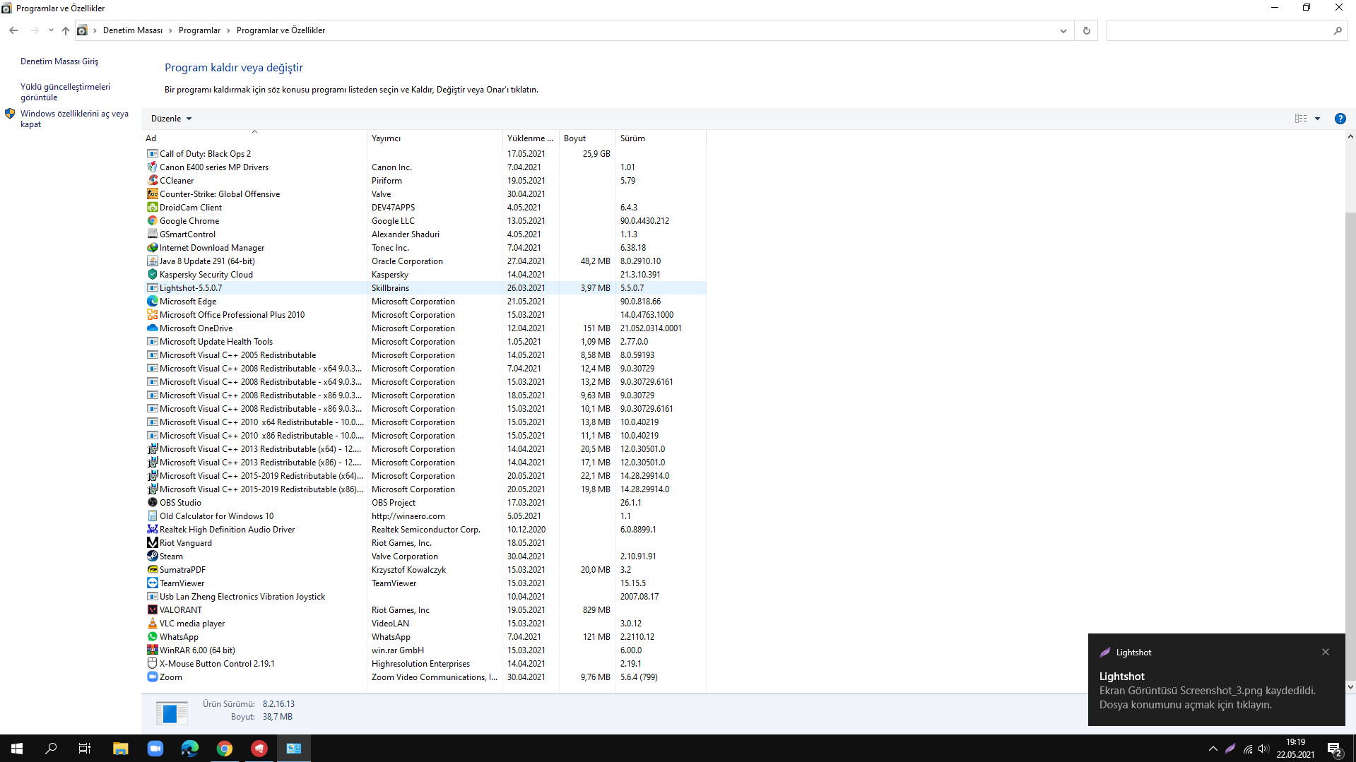The image size is (1356, 762).
Task: Sort by Yüklenme date column
Action: [x=531, y=138]
